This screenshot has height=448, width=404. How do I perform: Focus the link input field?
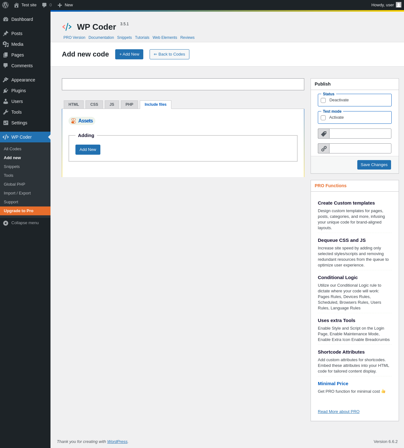pyautogui.click(x=360, y=148)
